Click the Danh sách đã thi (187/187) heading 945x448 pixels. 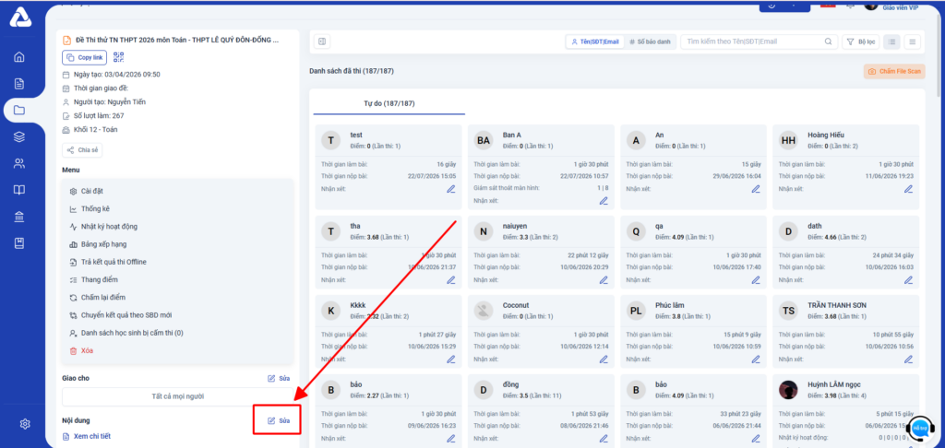click(352, 71)
